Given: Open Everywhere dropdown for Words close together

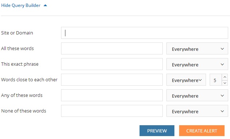Looking at the screenshot, I should [x=186, y=80].
